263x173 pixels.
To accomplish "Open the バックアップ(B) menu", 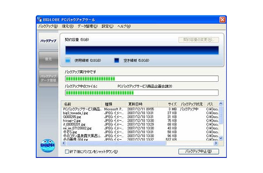I will pyautogui.click(x=48, y=26).
